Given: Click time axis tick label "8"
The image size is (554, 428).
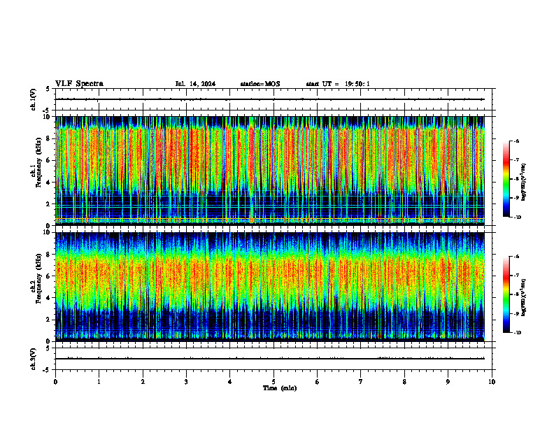Looking at the screenshot, I should click(x=404, y=382).
